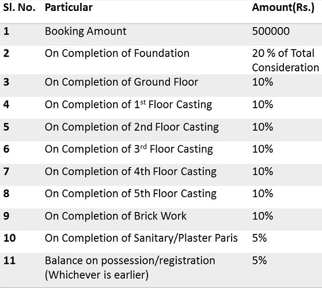The image size is (322, 288).
Task: Click 'On Completion of Sanitary/Plaster Paris'
Action: tap(141, 238)
